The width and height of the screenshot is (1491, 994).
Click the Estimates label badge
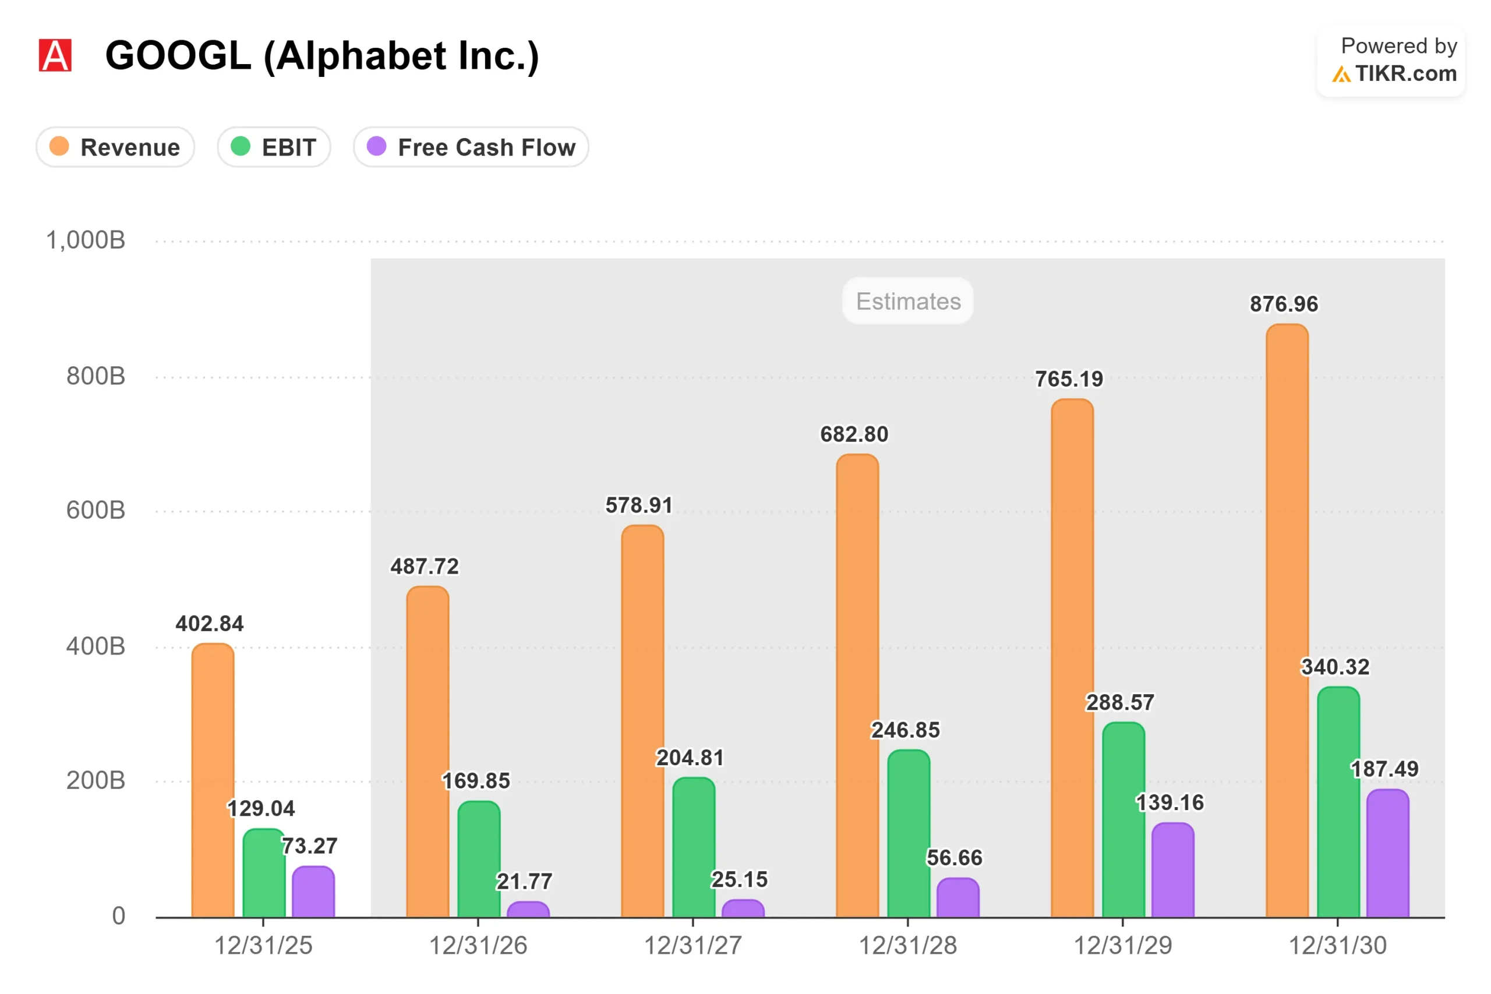click(x=908, y=301)
